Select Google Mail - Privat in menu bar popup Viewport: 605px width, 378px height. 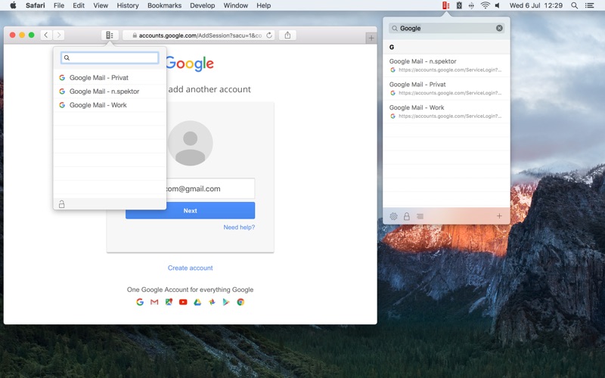[x=446, y=88]
